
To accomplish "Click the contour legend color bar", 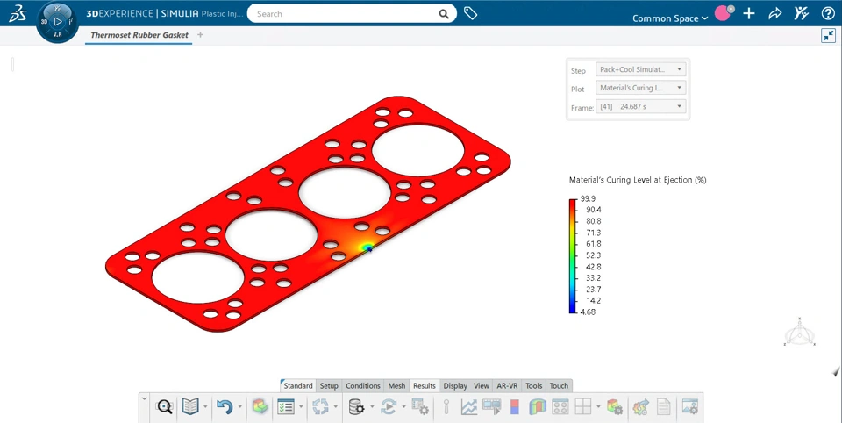I will pyautogui.click(x=573, y=256).
